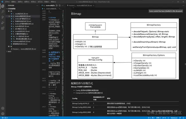Expand the breadcrumb ellipsis after file name
This screenshot has height=119, width=186.
pyautogui.click(x=61, y=9)
